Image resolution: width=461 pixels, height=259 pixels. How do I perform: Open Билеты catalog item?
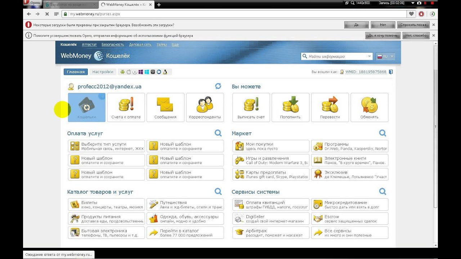107,204
